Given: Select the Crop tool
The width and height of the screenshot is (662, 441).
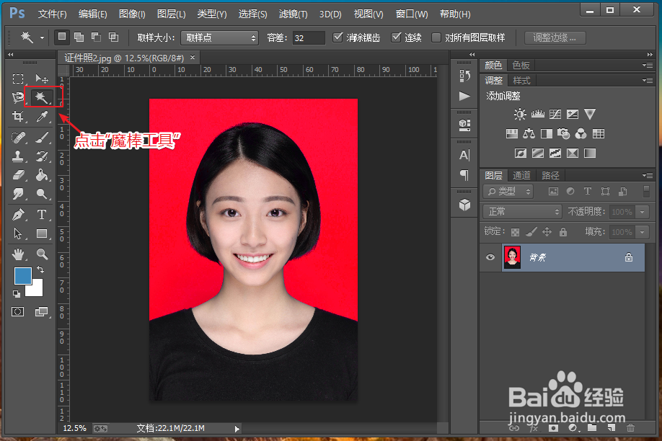Looking at the screenshot, I should [18, 116].
